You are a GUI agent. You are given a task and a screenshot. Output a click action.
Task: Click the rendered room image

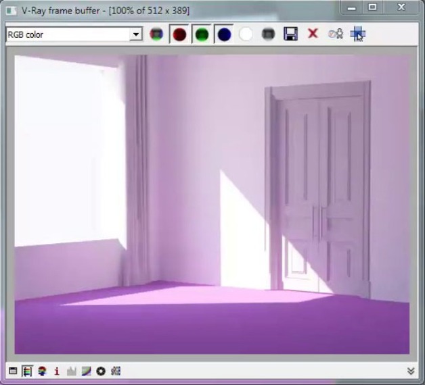212,205
